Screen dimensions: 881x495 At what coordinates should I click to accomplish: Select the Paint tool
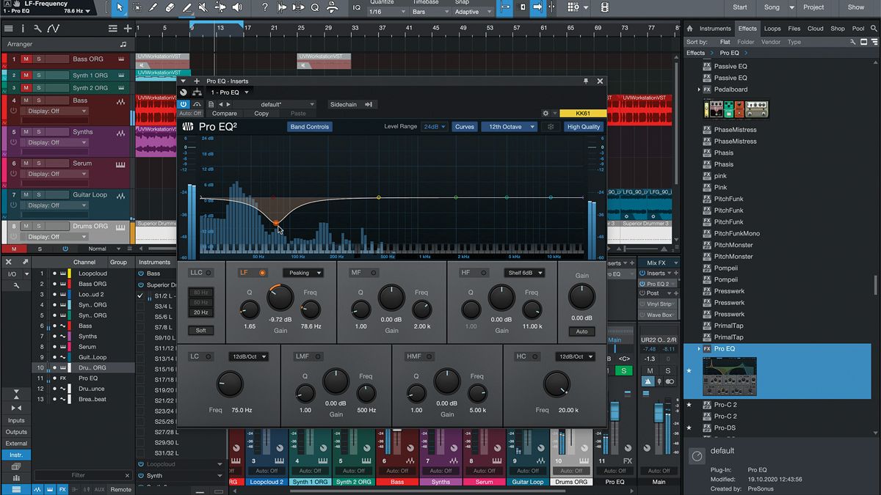click(186, 9)
